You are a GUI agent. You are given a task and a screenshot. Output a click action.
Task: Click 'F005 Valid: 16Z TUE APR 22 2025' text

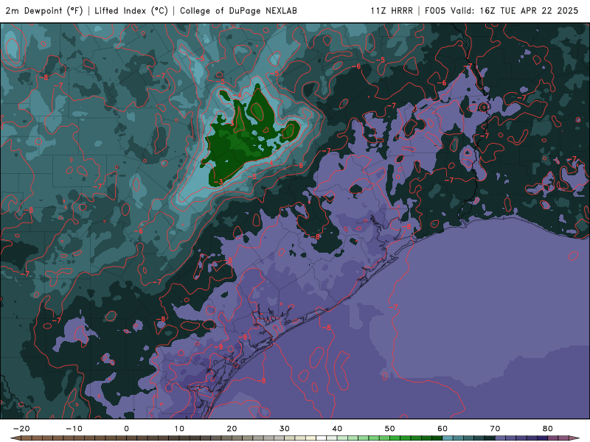coord(502,11)
